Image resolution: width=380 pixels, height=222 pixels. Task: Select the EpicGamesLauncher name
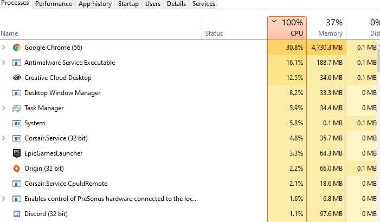(53, 153)
